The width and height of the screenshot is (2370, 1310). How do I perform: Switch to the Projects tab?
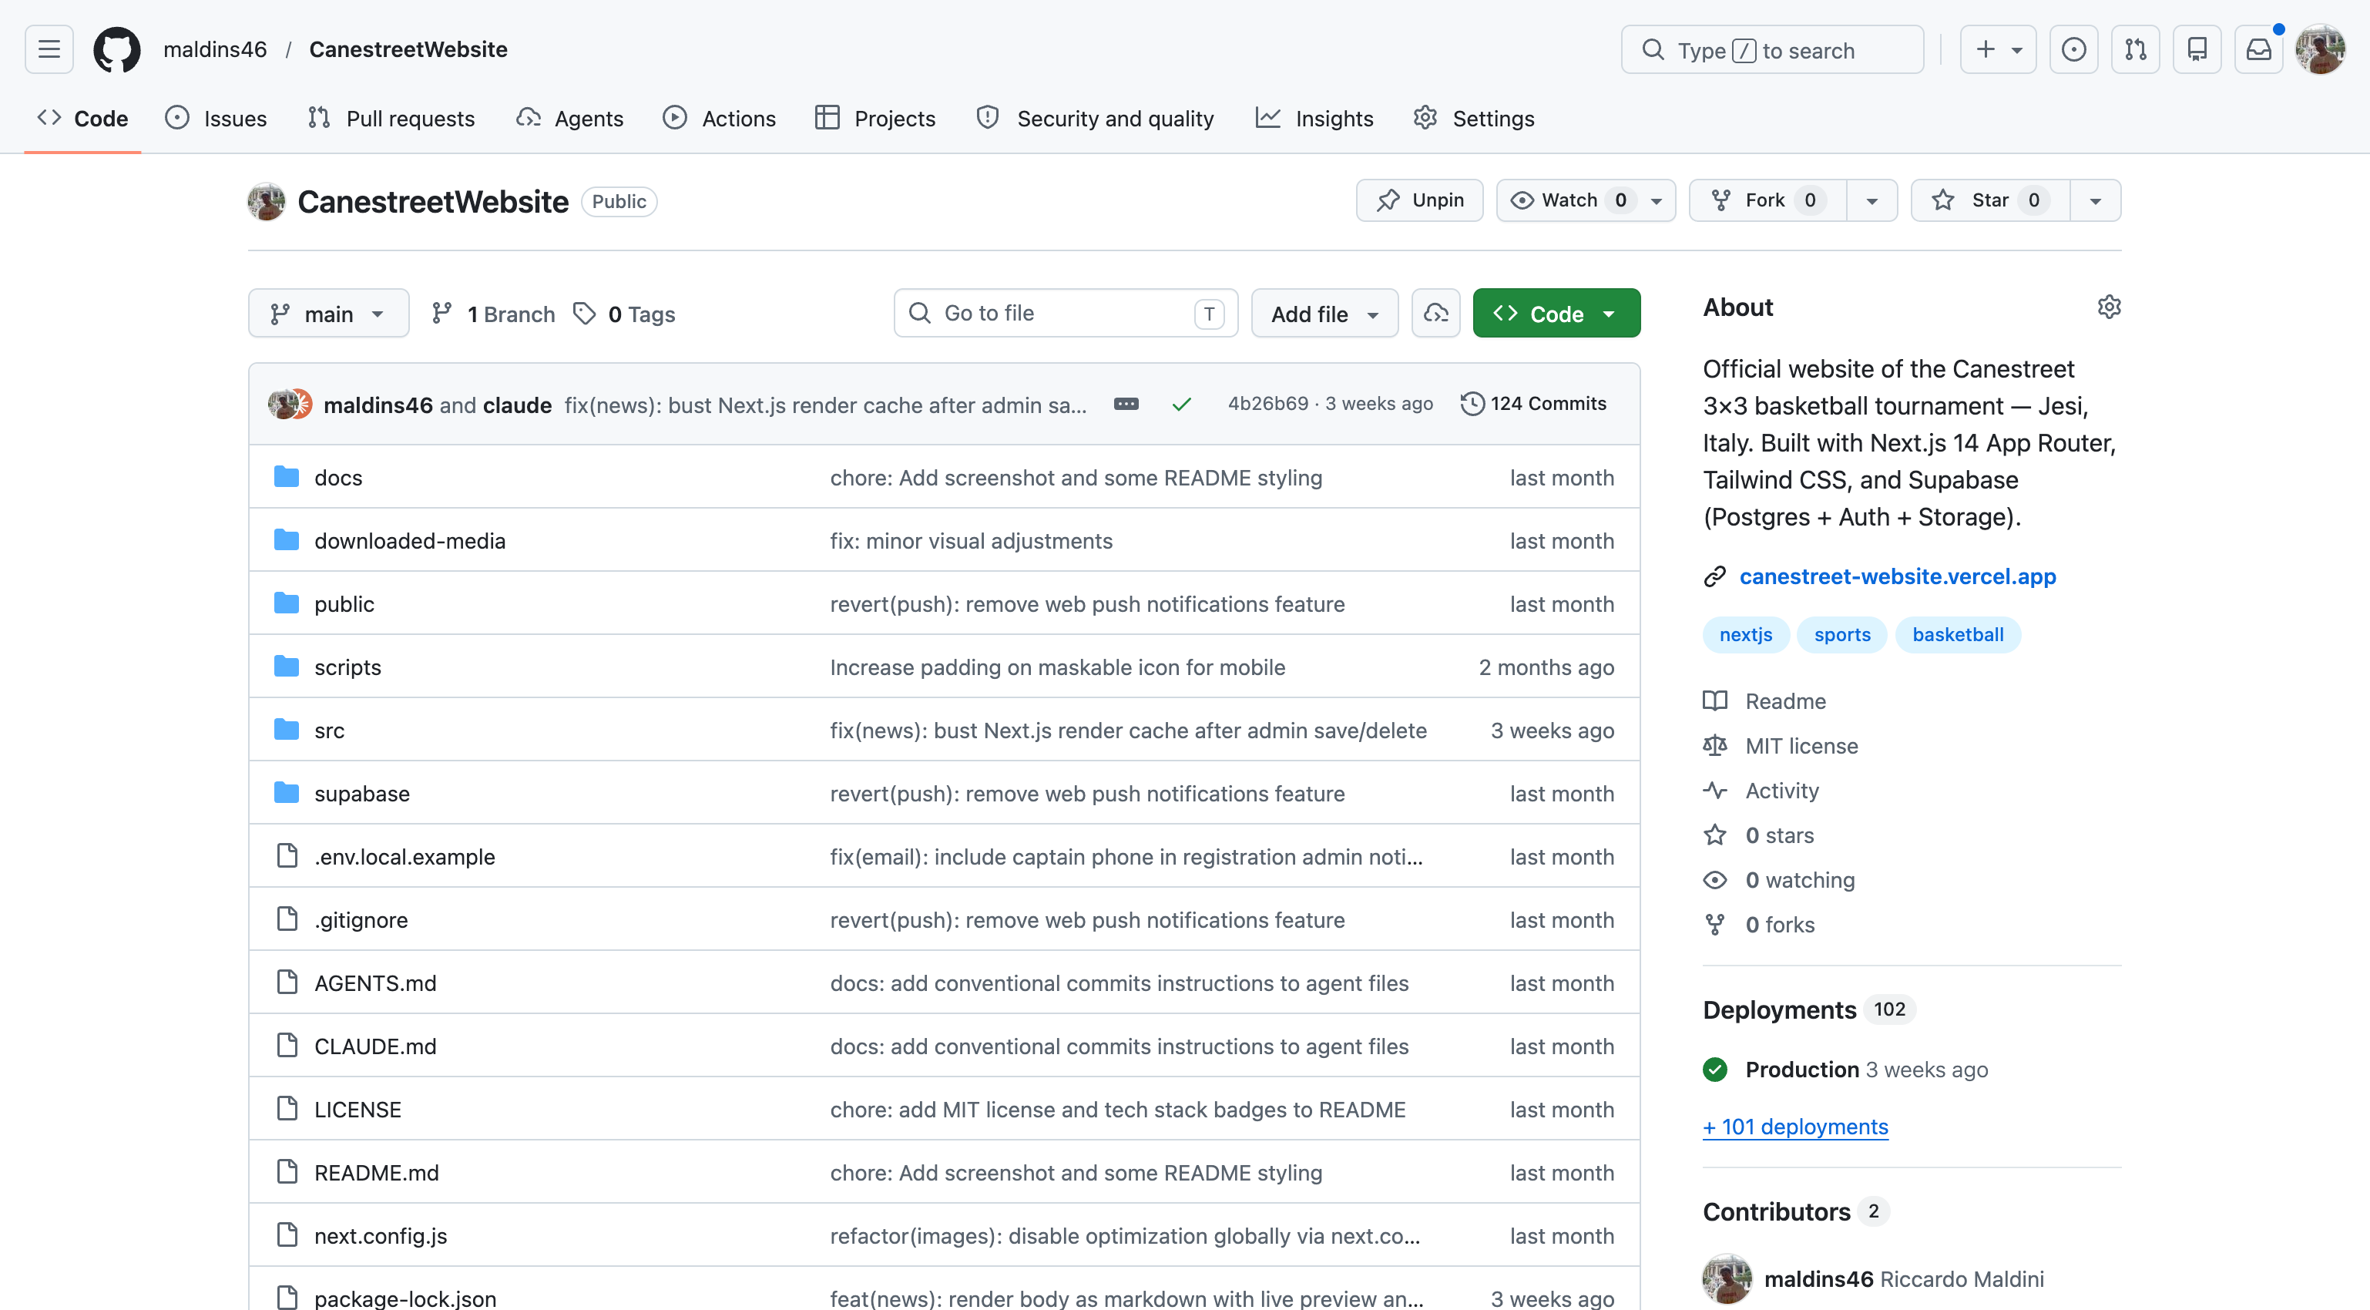[876, 119]
